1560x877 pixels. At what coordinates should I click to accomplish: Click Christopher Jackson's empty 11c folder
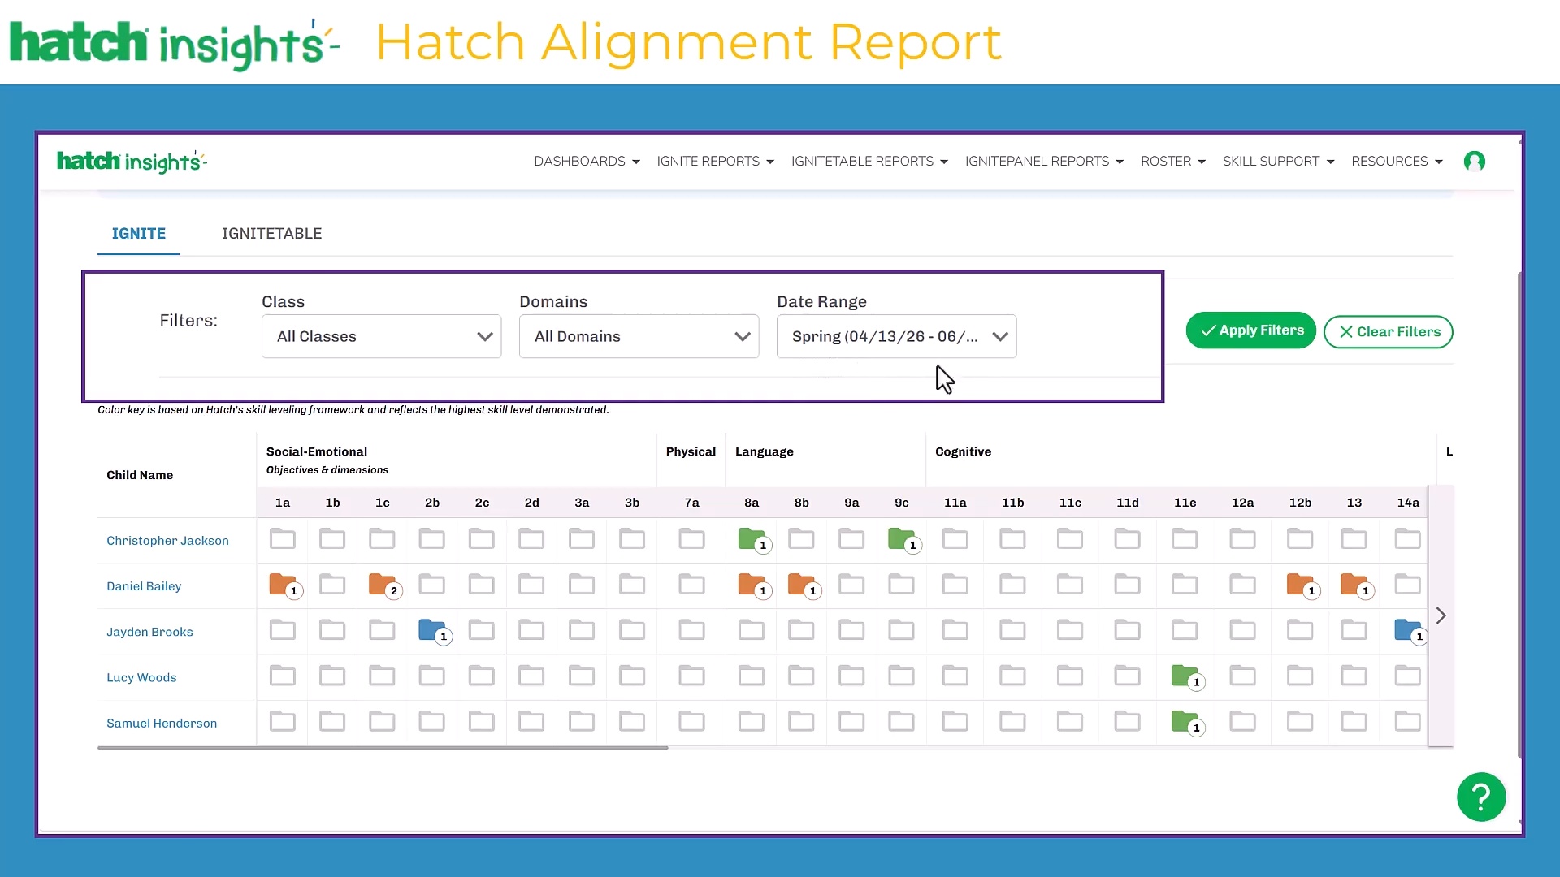click(1070, 538)
